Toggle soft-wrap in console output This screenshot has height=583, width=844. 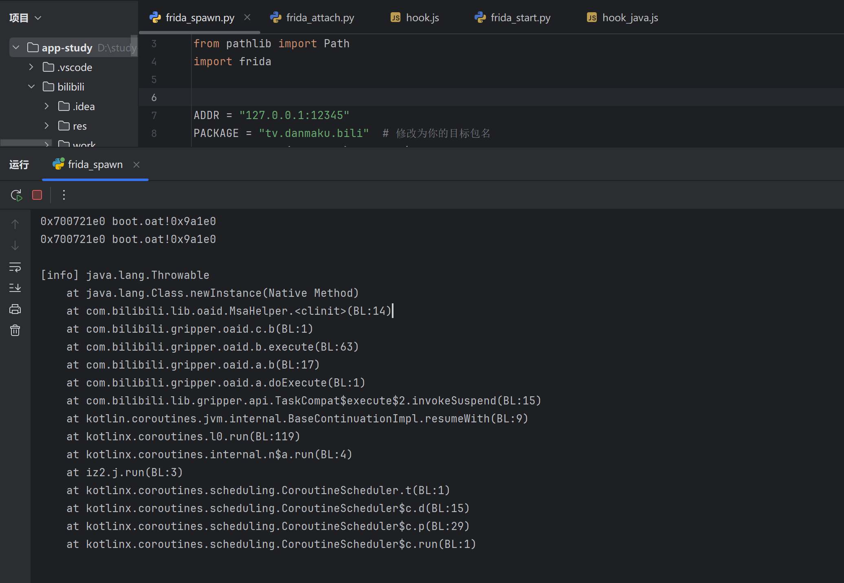click(x=15, y=267)
